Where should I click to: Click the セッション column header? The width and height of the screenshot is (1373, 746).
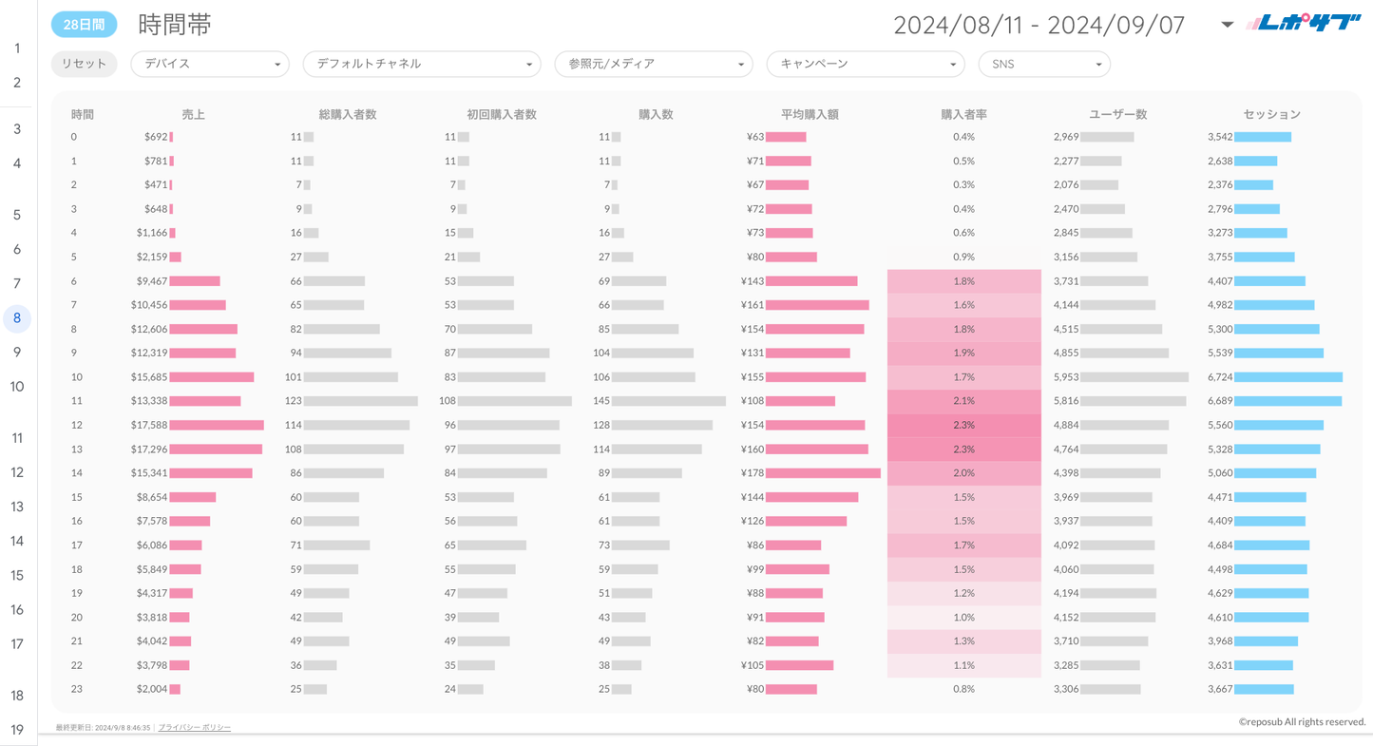[x=1271, y=114]
